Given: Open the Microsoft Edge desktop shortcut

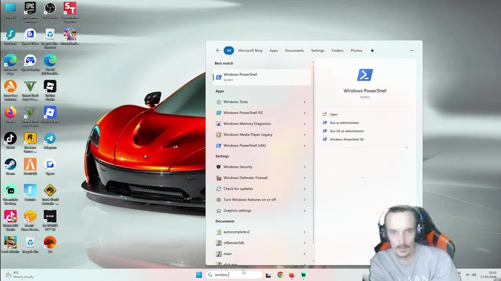Looking at the screenshot, I should pos(11,64).
